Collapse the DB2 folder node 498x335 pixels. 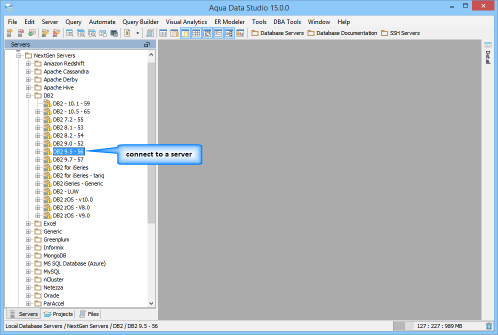(28, 95)
